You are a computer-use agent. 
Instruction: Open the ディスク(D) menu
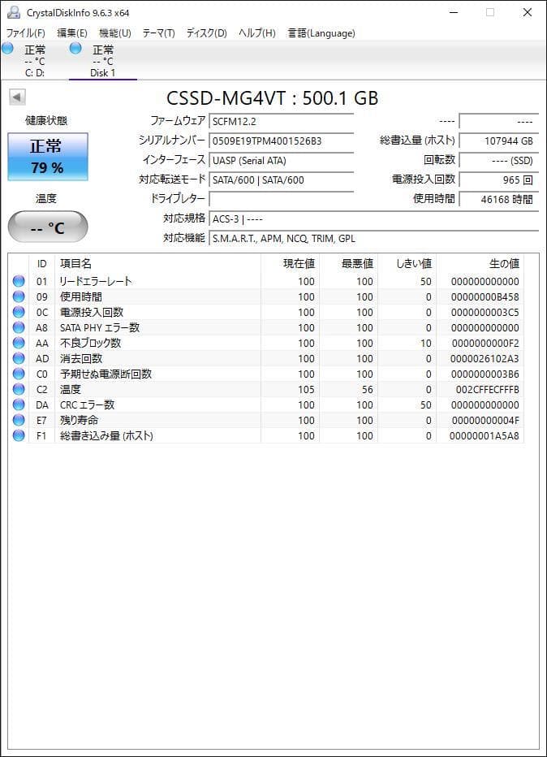tap(206, 33)
